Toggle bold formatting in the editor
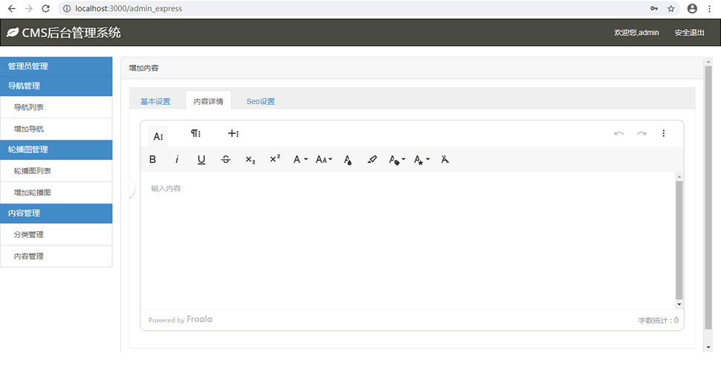The image size is (721, 365). pos(152,160)
